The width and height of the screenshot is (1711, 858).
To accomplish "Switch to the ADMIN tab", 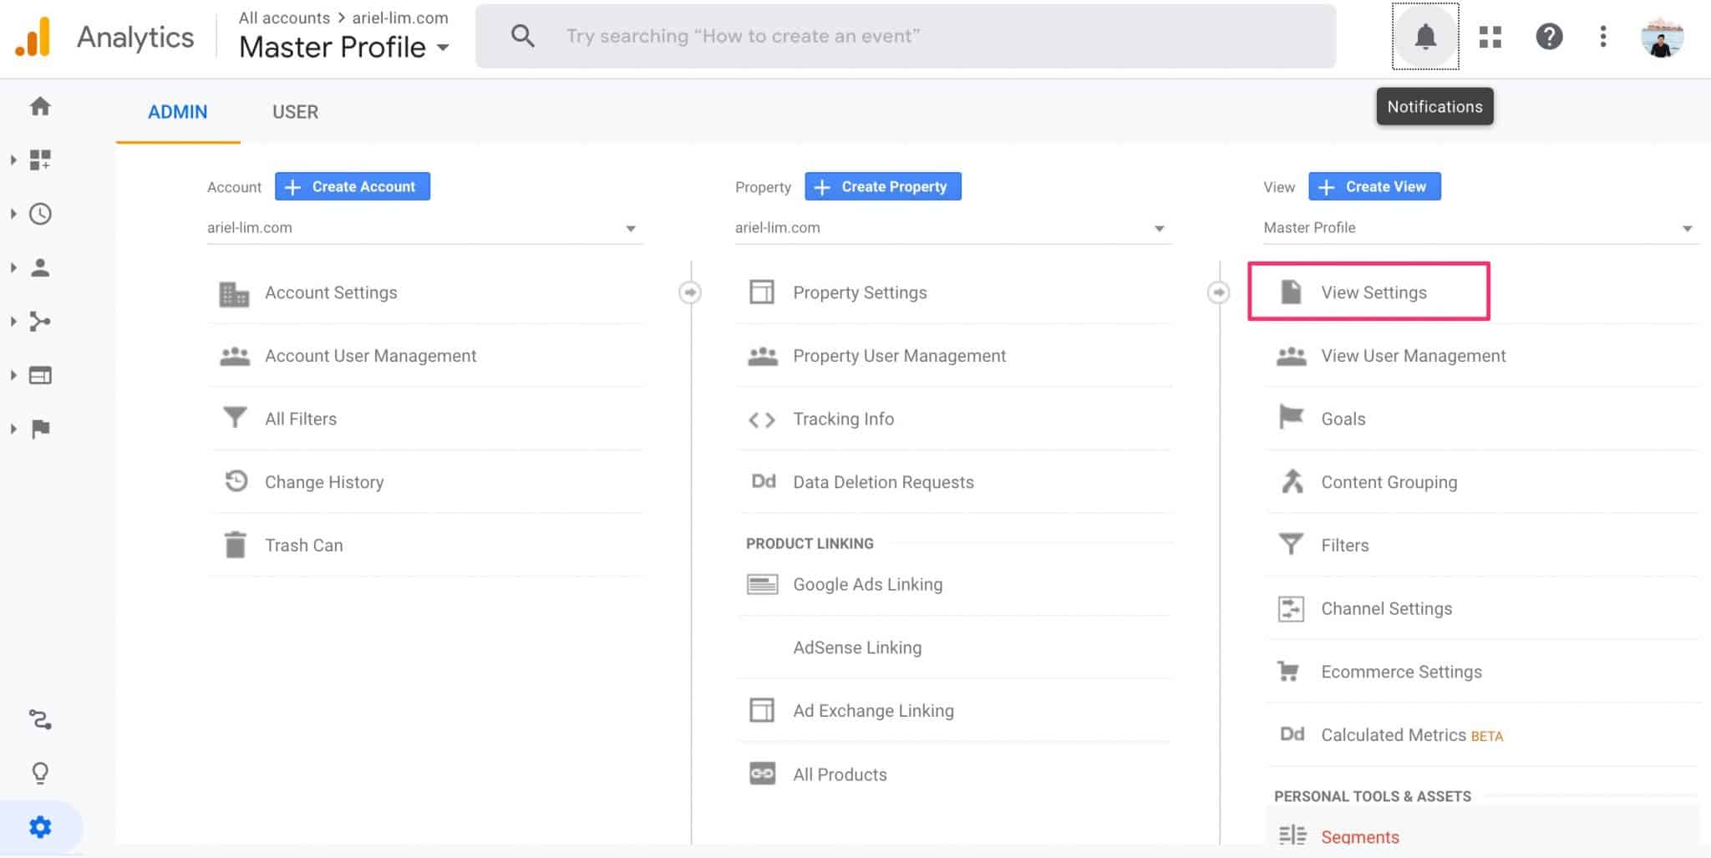I will (x=177, y=112).
